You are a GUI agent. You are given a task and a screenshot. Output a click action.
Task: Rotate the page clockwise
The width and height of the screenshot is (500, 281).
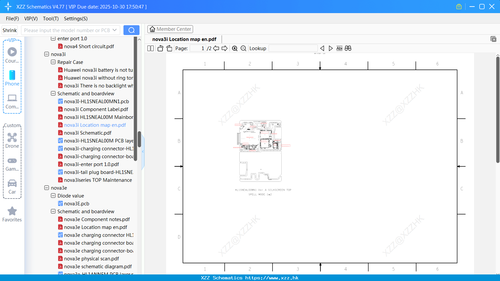click(x=169, y=48)
